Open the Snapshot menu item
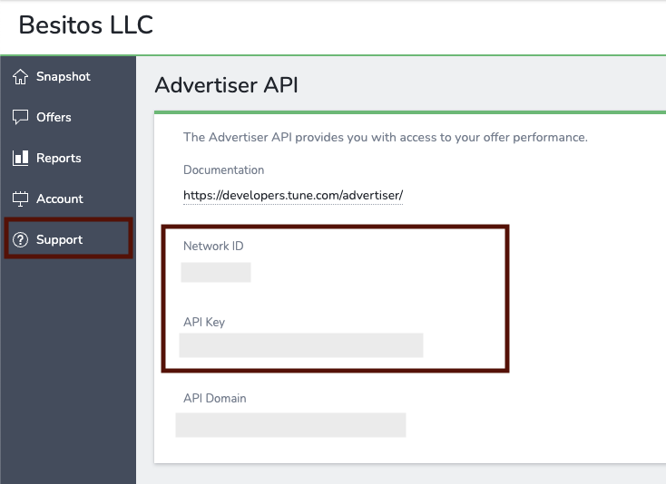 [63, 77]
